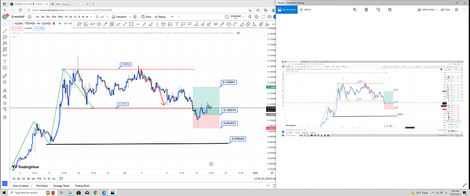
Task: Zoom in on the photo
Action: tap(354, 9)
